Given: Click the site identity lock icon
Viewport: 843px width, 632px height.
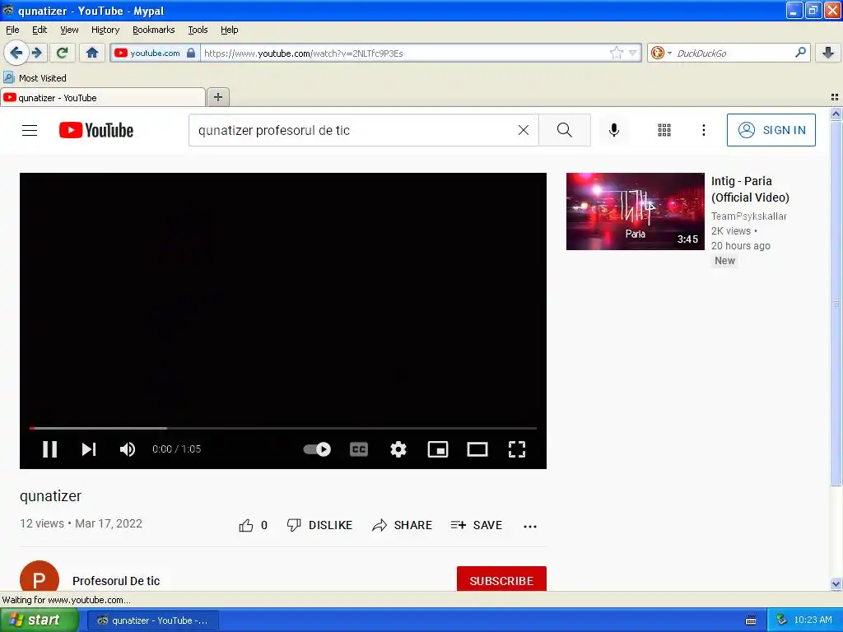Looking at the screenshot, I should click(191, 53).
